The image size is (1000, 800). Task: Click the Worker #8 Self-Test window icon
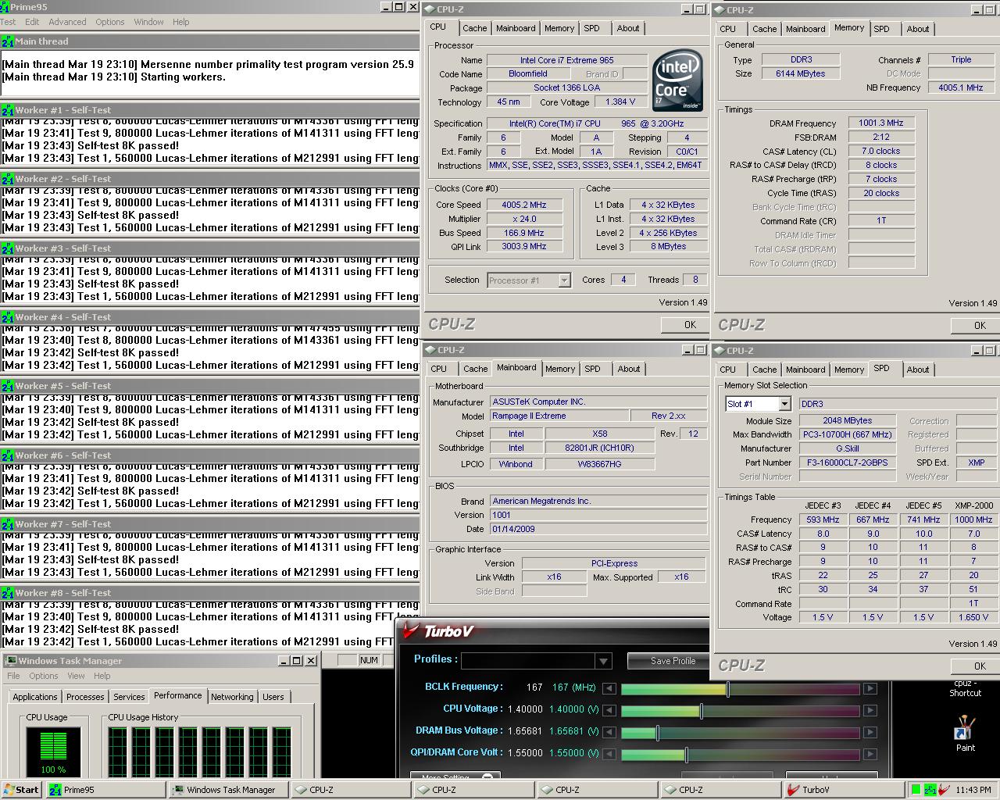[8, 593]
